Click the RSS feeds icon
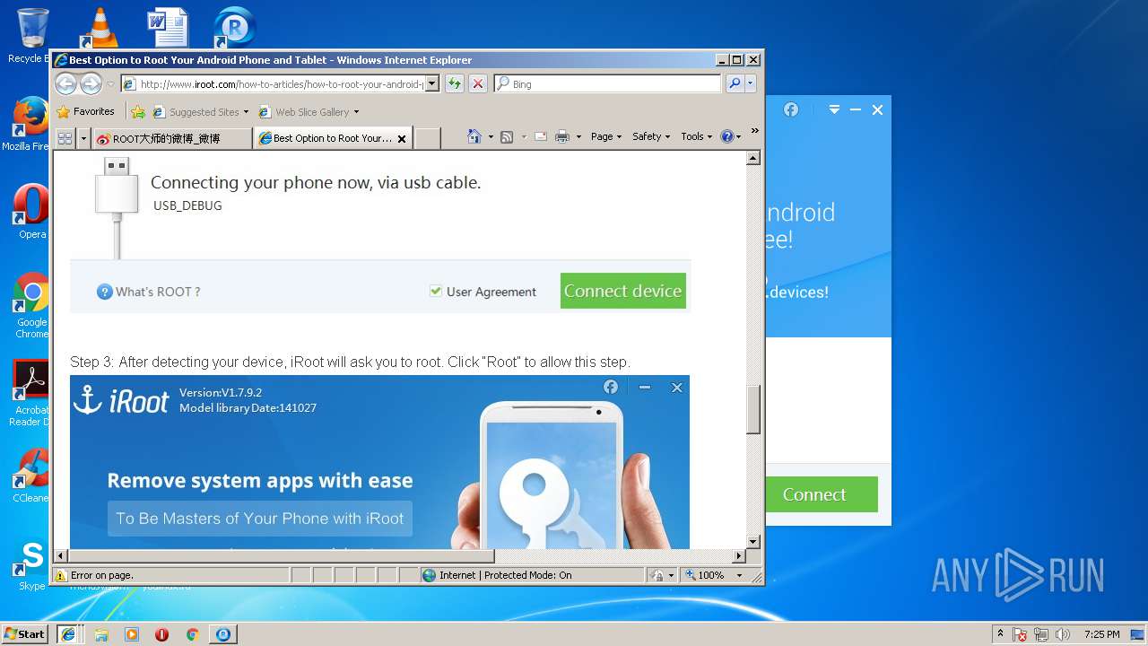This screenshot has height=646, width=1148. point(507,136)
